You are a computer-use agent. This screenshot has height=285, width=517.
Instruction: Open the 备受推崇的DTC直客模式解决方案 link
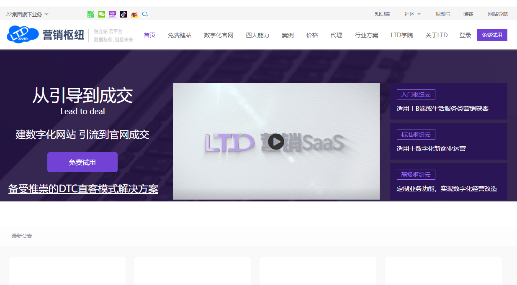tap(83, 188)
